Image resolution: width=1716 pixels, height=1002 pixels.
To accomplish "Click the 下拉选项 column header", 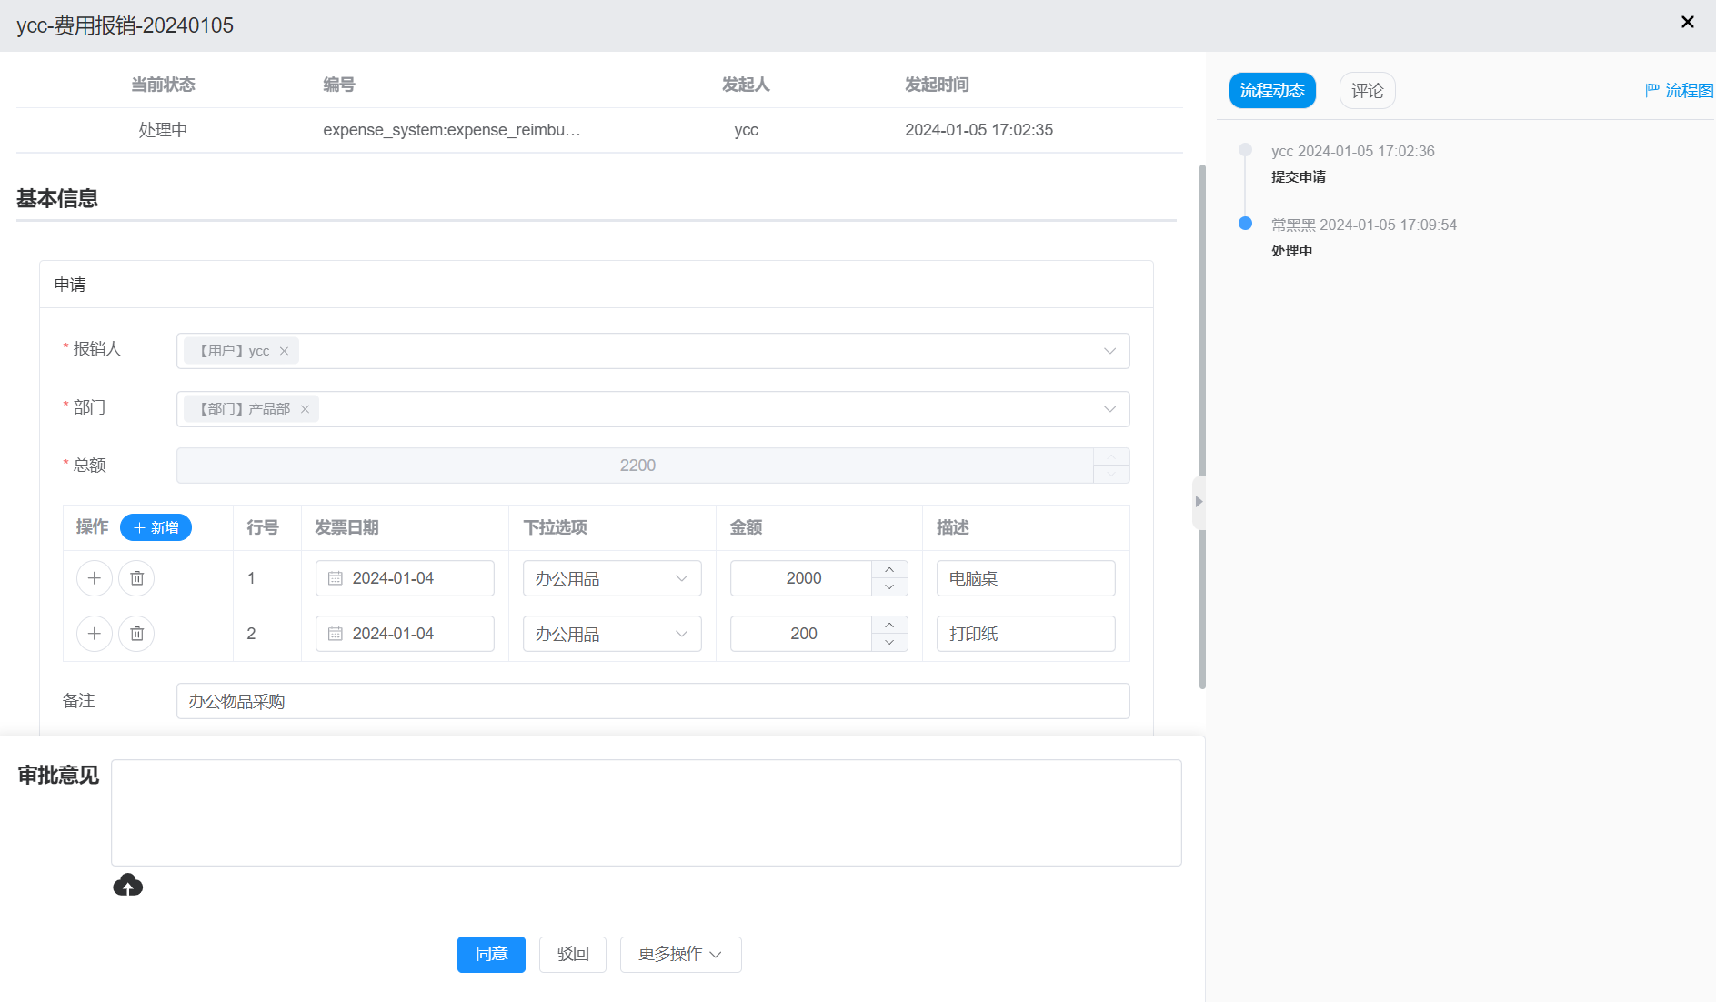I will [x=555, y=527].
